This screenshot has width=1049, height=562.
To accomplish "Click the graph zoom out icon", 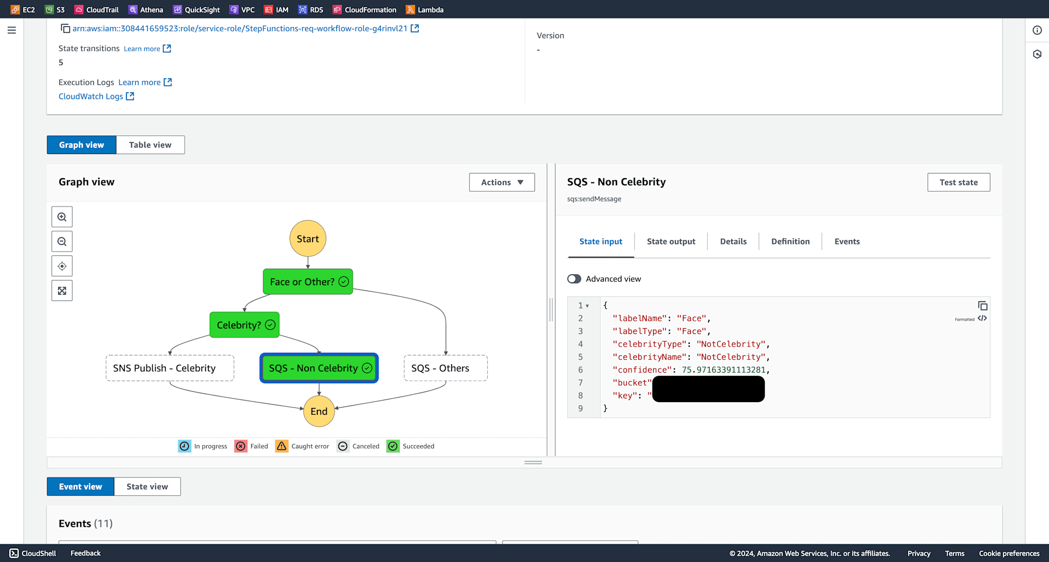I will point(62,242).
